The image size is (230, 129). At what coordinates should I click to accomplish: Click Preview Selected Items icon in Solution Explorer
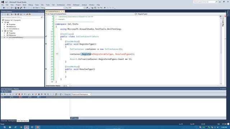click(x=29, y=14)
